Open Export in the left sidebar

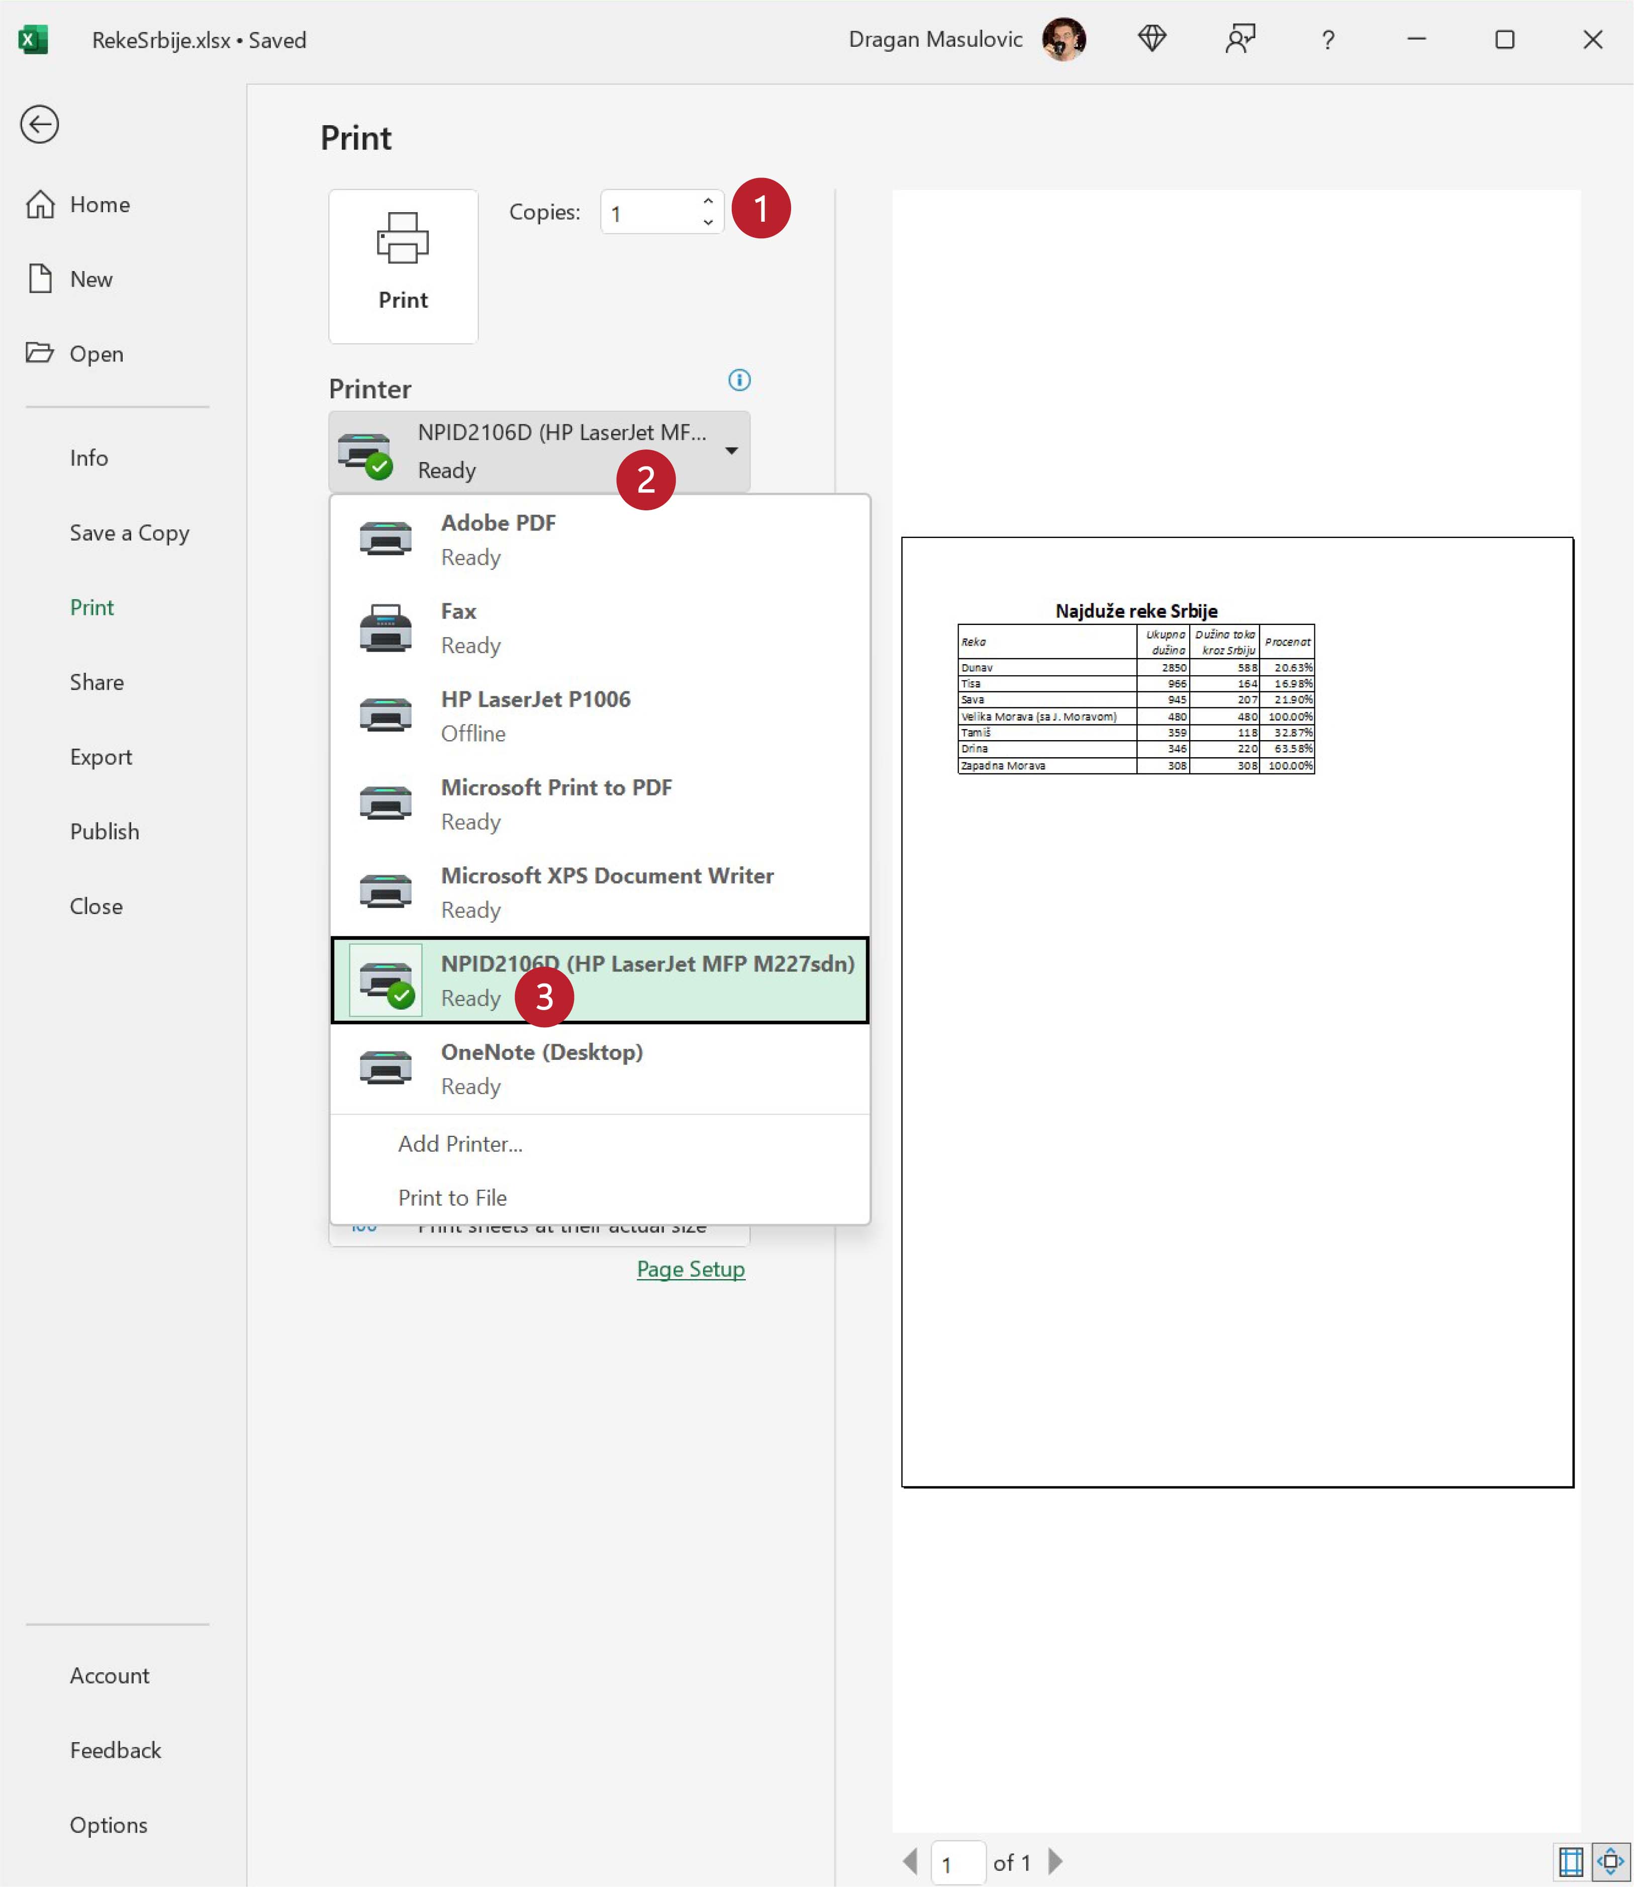101,757
